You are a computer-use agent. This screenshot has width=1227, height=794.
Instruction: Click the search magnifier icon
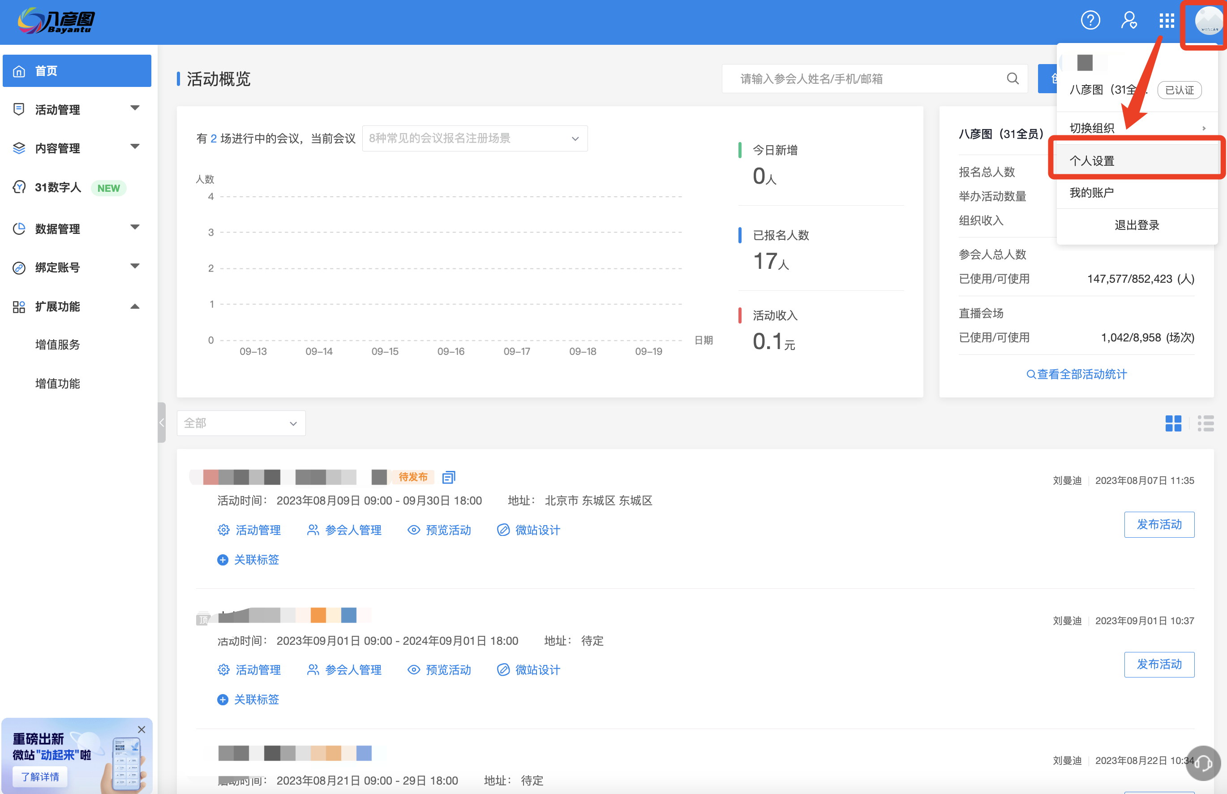(1012, 78)
